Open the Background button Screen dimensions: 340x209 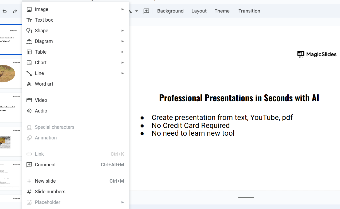pyautogui.click(x=170, y=11)
